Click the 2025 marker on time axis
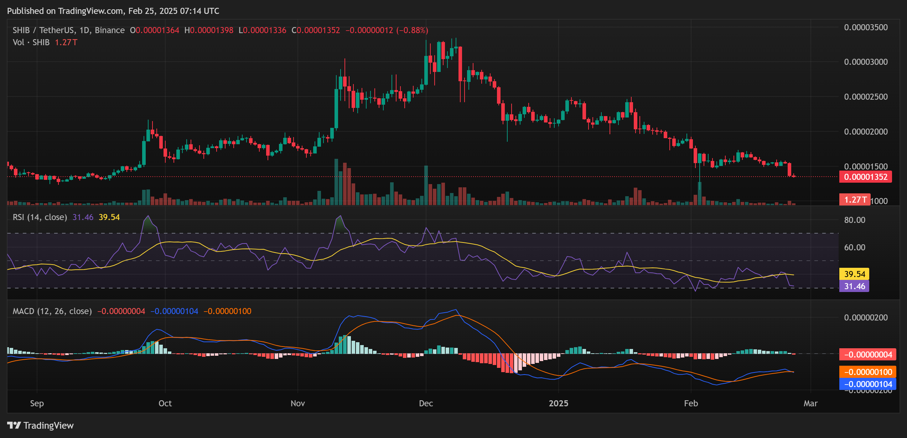907x438 pixels. click(558, 403)
